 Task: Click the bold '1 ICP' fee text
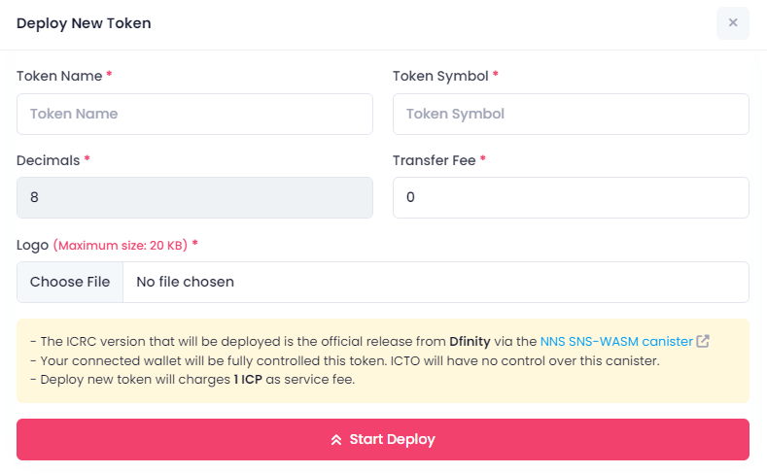tap(251, 379)
